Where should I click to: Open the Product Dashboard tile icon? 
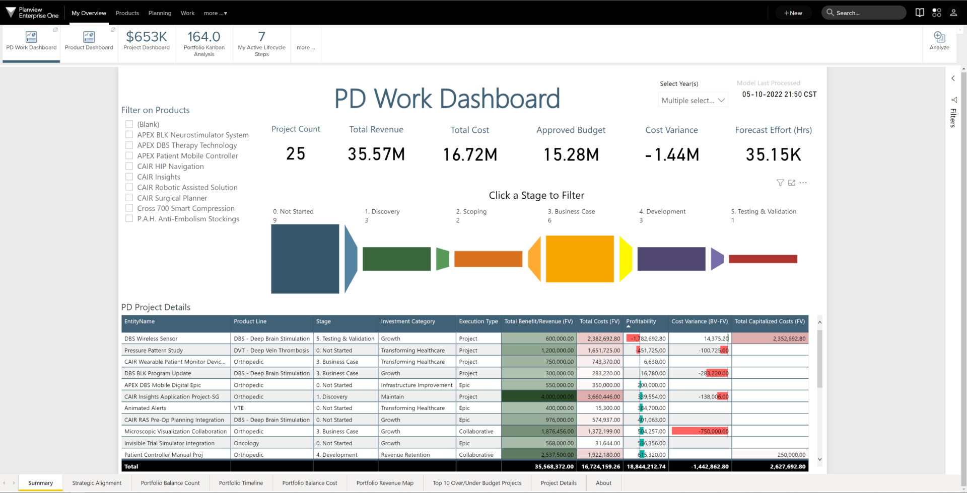point(89,37)
